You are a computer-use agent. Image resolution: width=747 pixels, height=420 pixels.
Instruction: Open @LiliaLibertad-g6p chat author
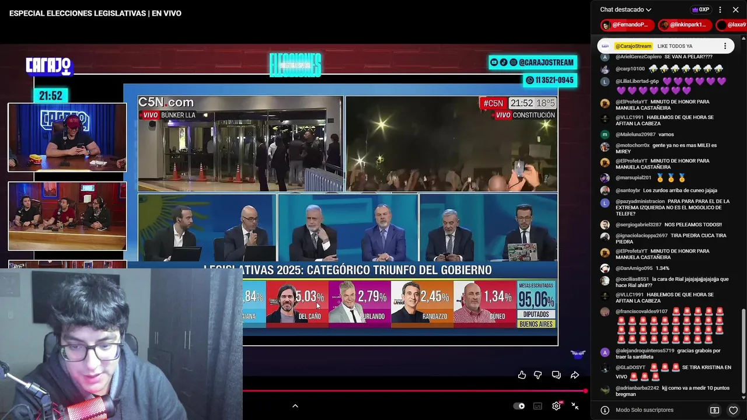click(x=637, y=81)
